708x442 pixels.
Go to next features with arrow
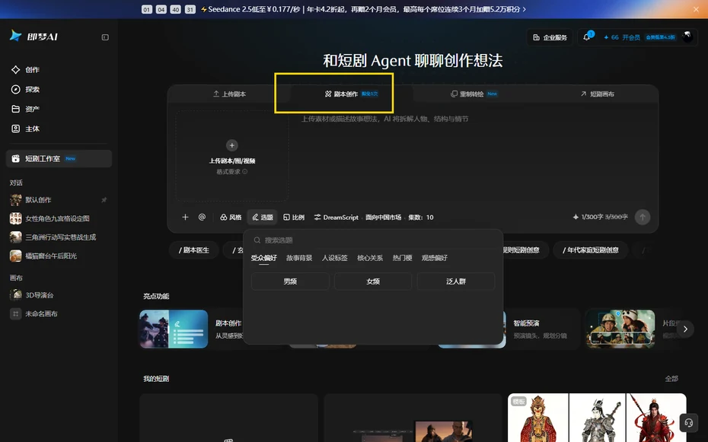685,329
